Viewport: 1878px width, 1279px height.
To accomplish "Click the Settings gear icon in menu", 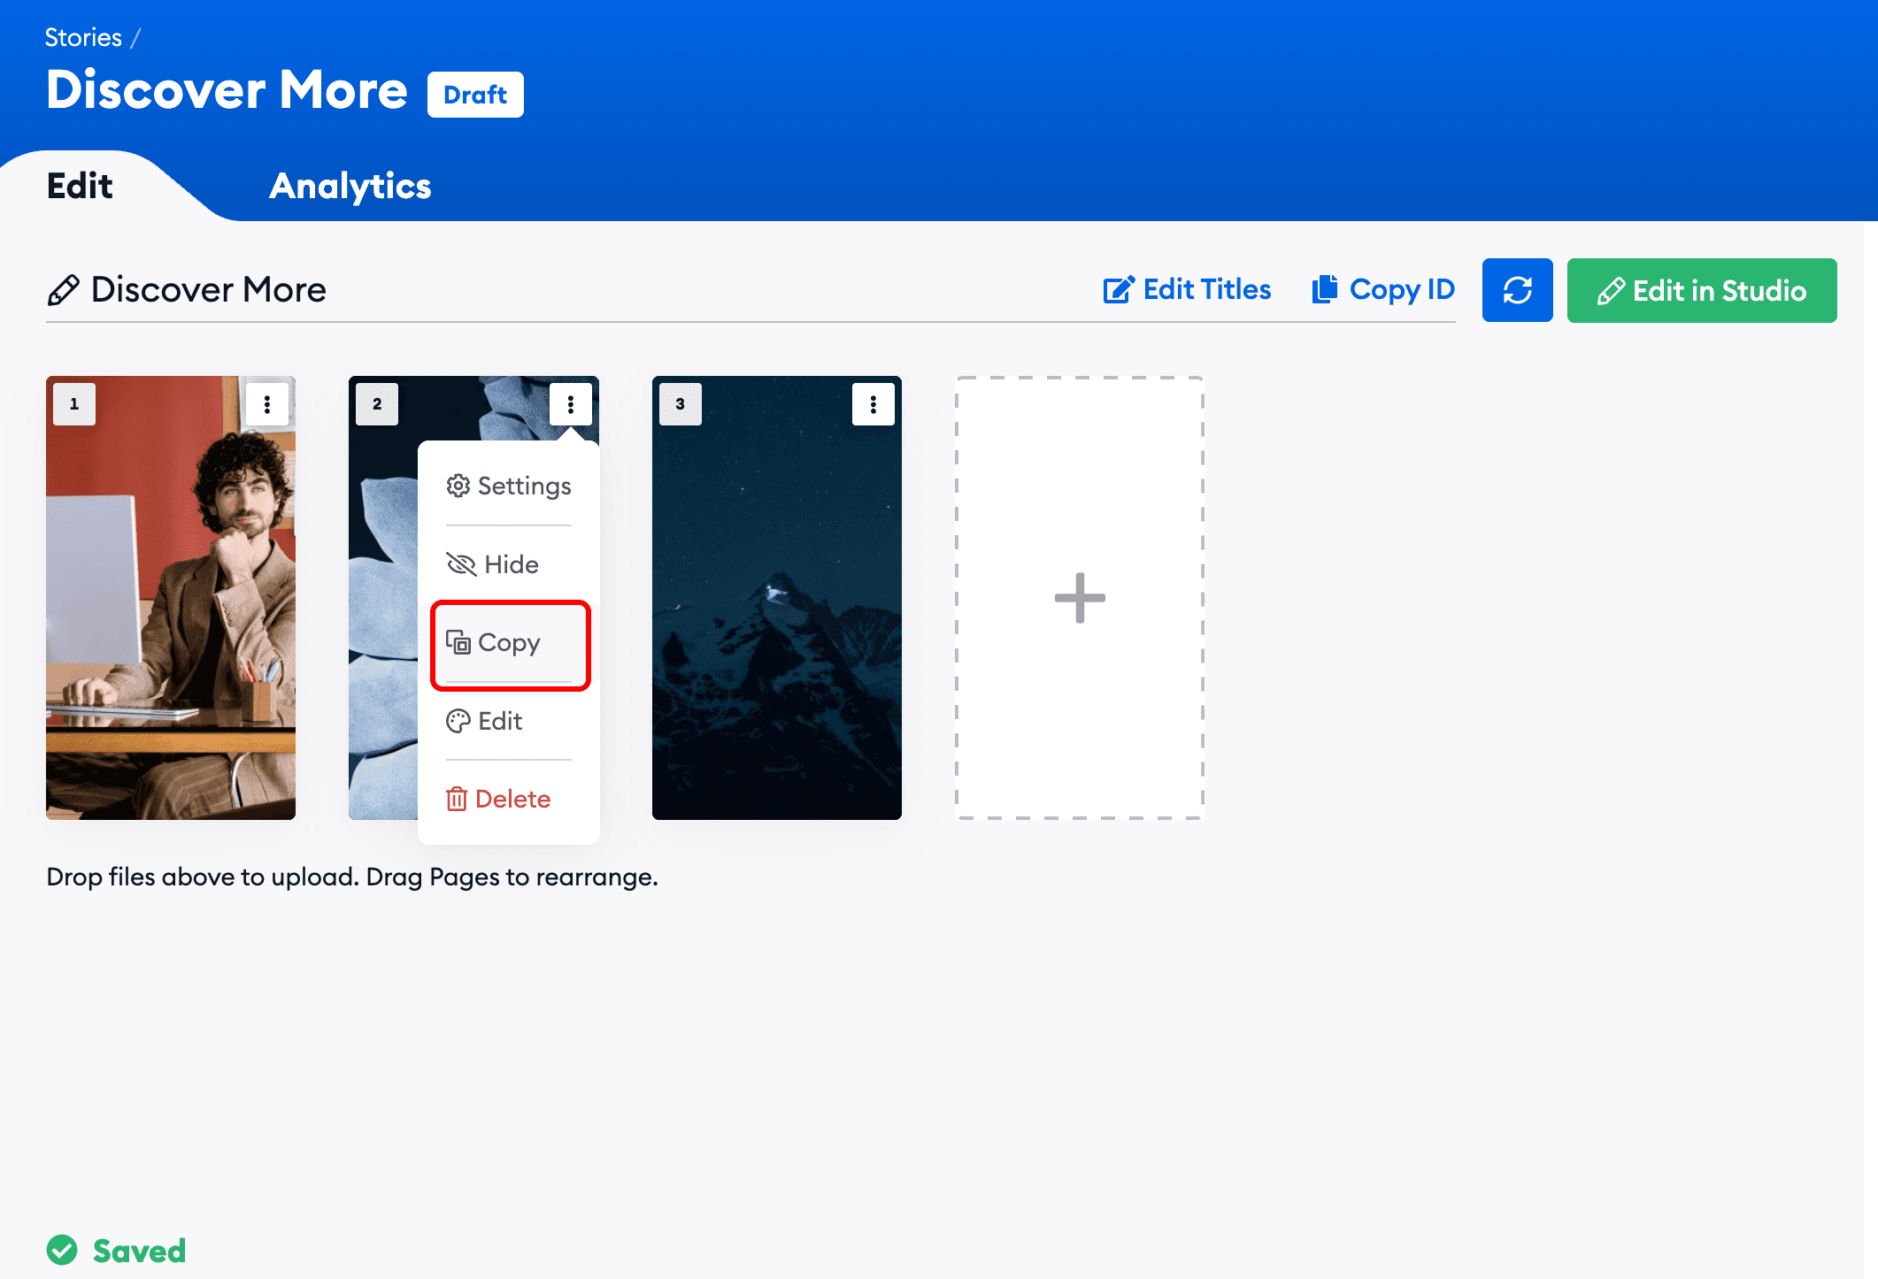I will coord(458,486).
